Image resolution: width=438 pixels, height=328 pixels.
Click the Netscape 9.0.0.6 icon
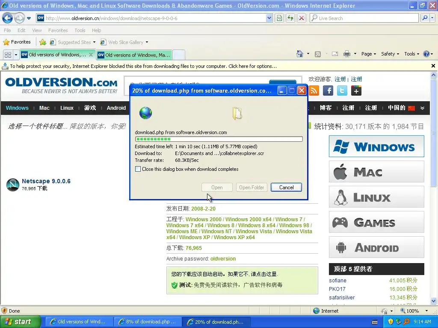(13, 184)
